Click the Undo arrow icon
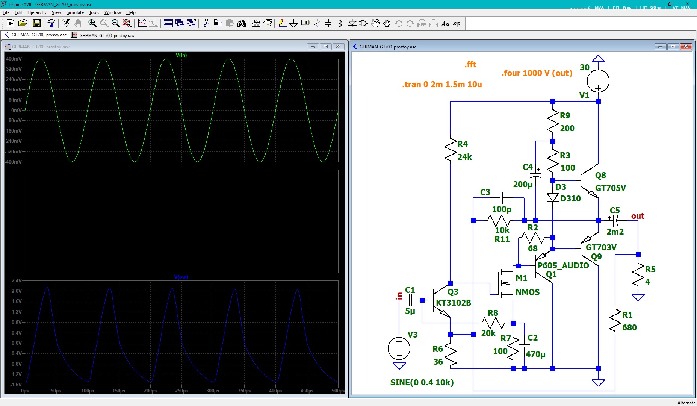This screenshot has height=406, width=697. coord(399,24)
